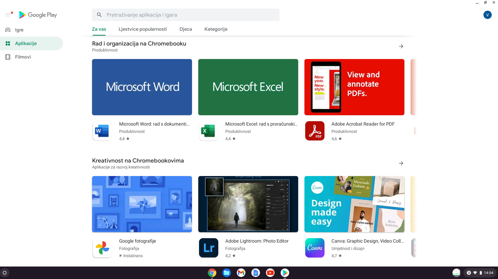The height and width of the screenshot is (279, 498).
Task: Open the Lightroom forest banner image
Action: coord(248,204)
